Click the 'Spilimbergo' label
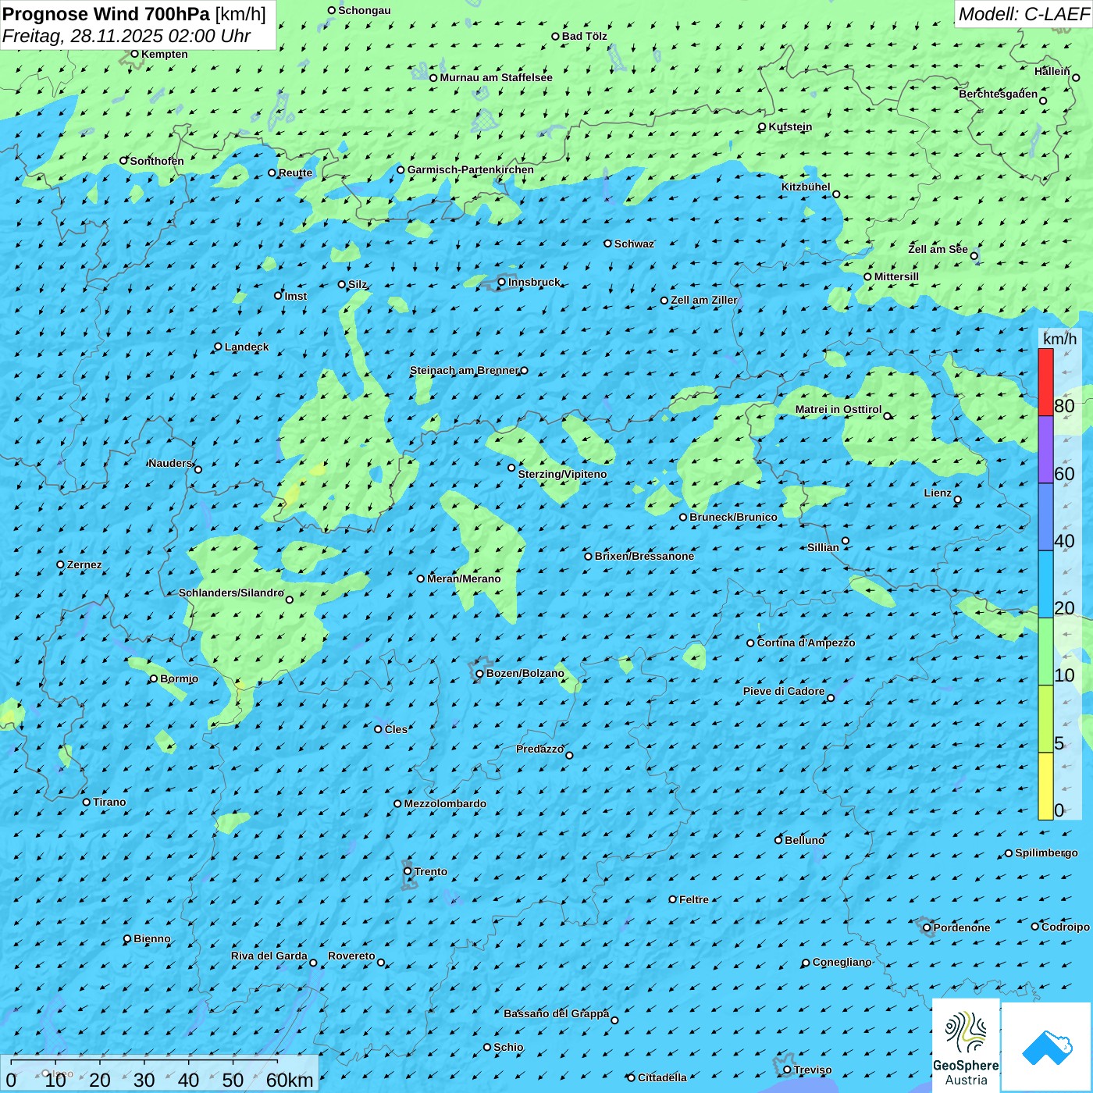The image size is (1093, 1093). pos(1046,853)
